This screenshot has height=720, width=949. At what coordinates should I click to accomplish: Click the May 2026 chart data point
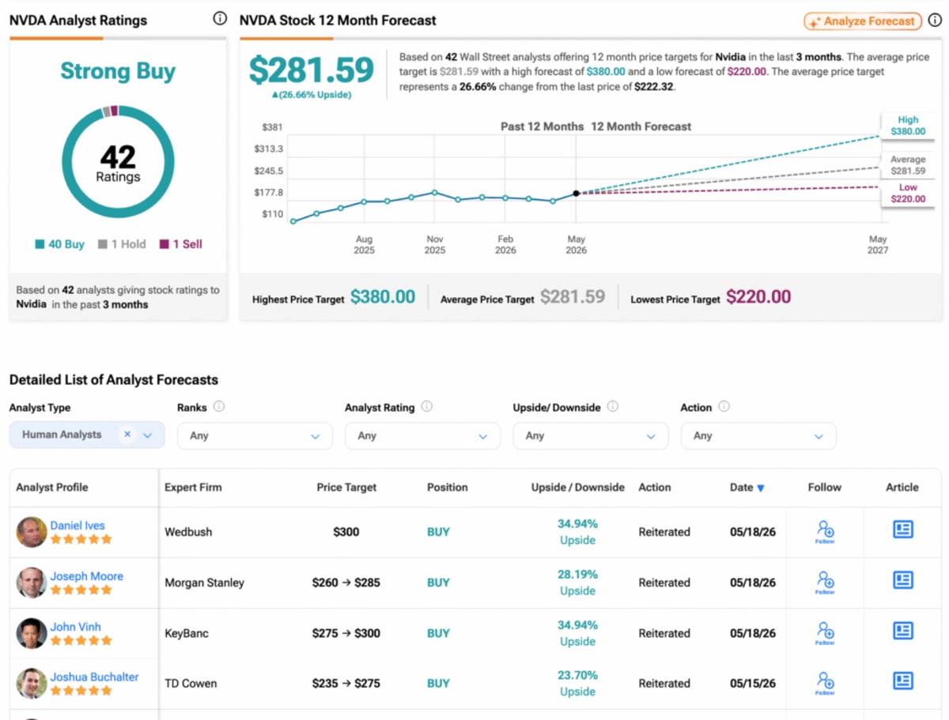(576, 193)
